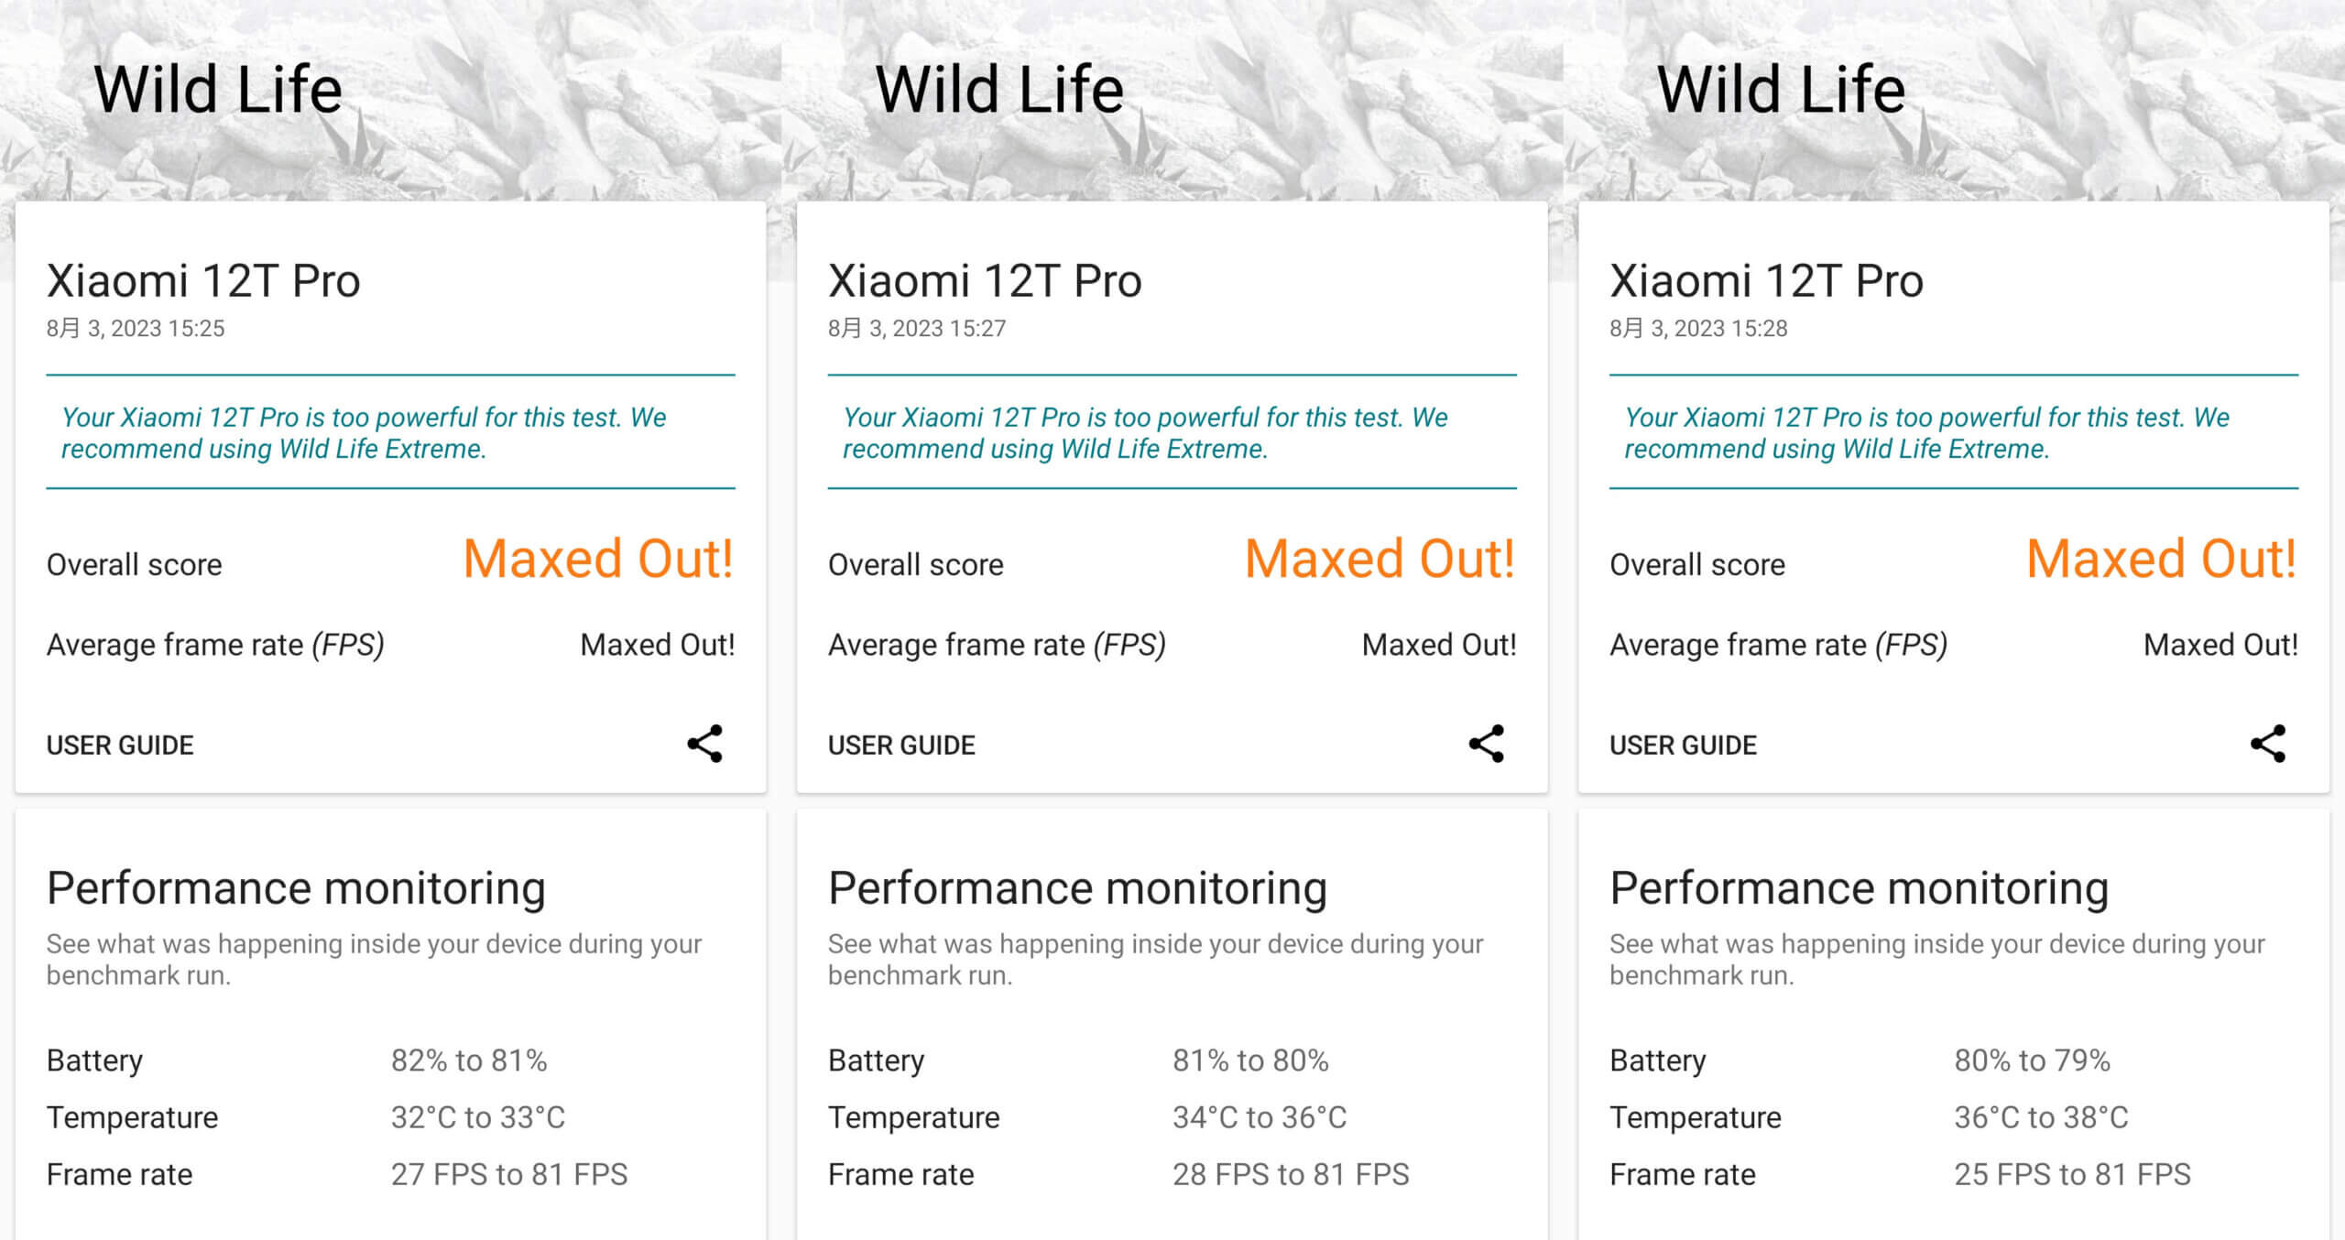This screenshot has width=2345, height=1240.
Task: Click the Wild Life Extreme recommendation in 15:25 card
Action: [364, 432]
